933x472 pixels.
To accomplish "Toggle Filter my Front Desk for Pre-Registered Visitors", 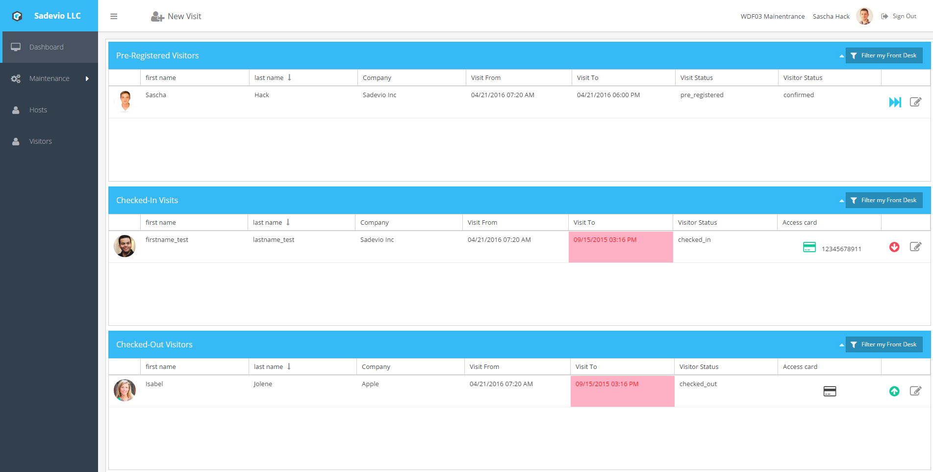I will coord(883,55).
